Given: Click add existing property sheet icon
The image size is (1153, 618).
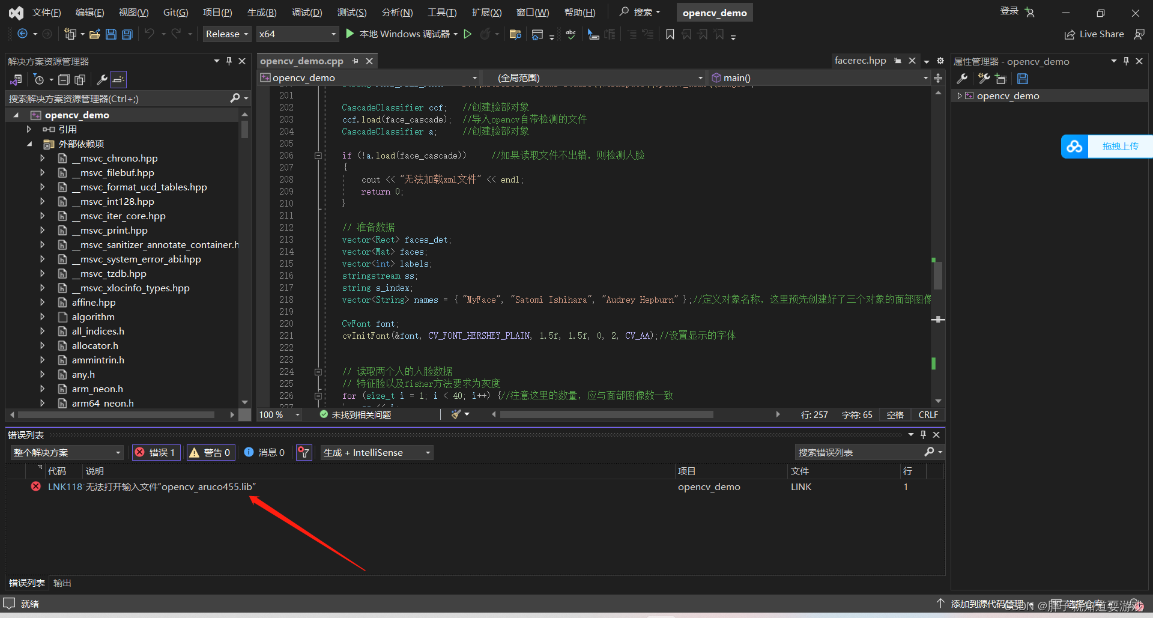Looking at the screenshot, I should tap(1000, 79).
